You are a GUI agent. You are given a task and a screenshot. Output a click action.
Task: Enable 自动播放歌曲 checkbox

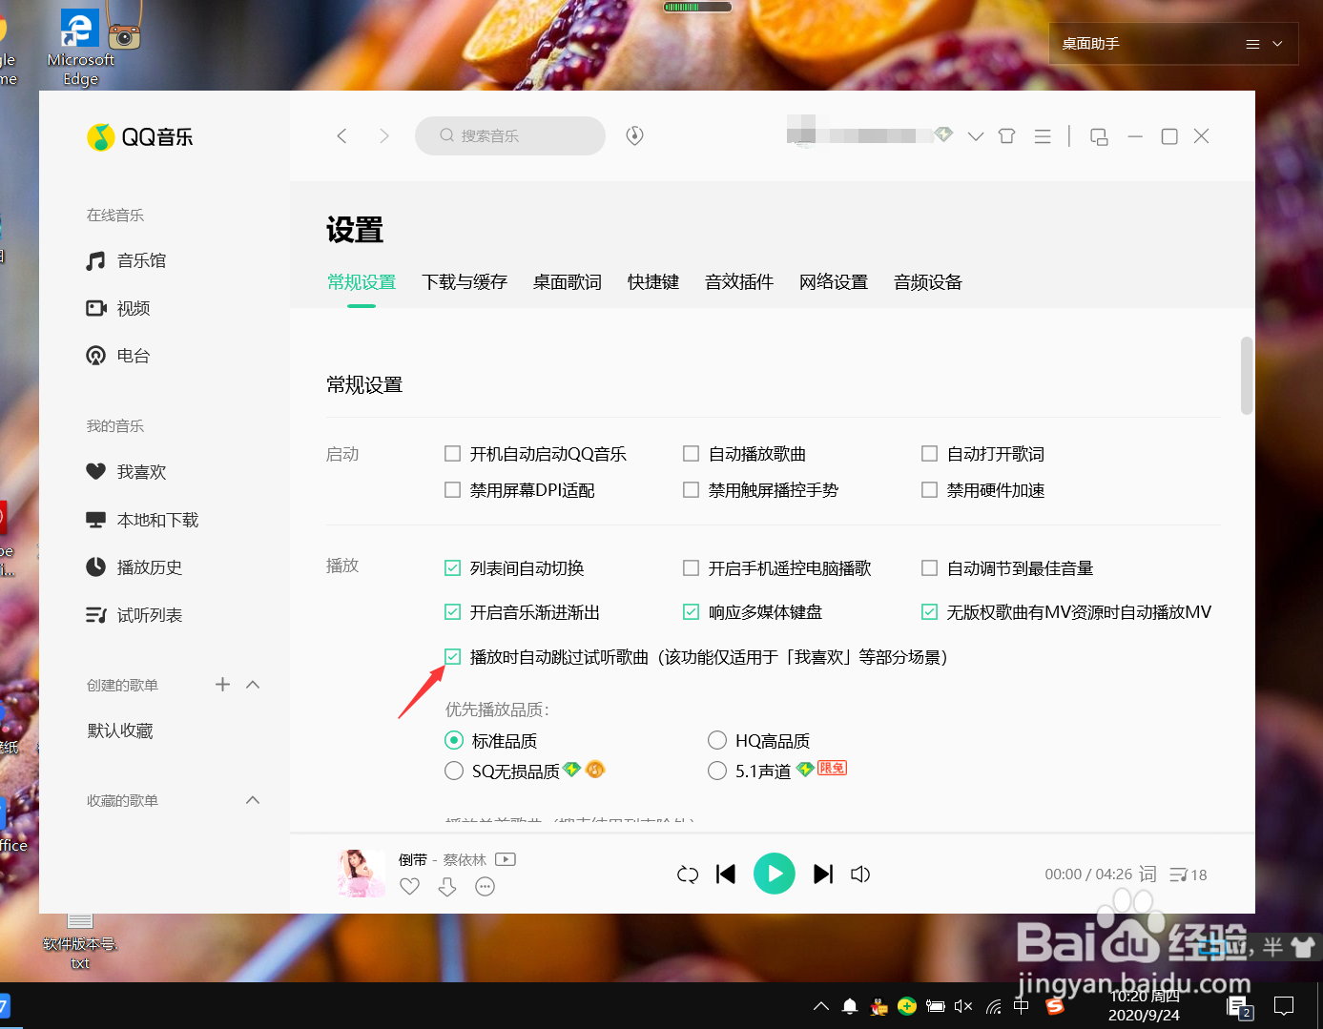(x=691, y=453)
